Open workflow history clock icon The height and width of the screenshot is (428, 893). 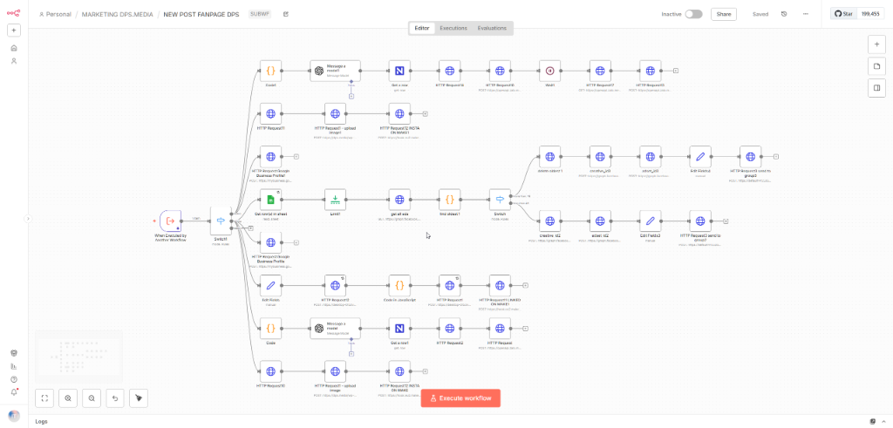click(x=784, y=14)
